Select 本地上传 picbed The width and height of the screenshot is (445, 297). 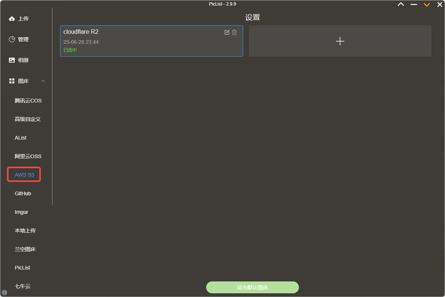(x=25, y=231)
